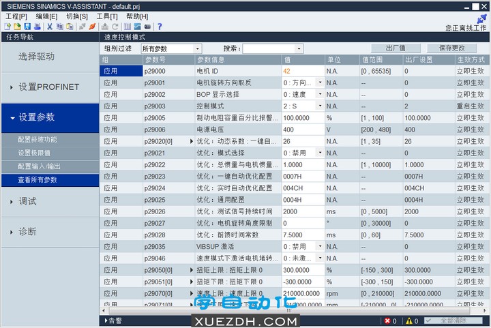Expand the 调试 navigation section
Screen dimensions: 491x328
50,201
